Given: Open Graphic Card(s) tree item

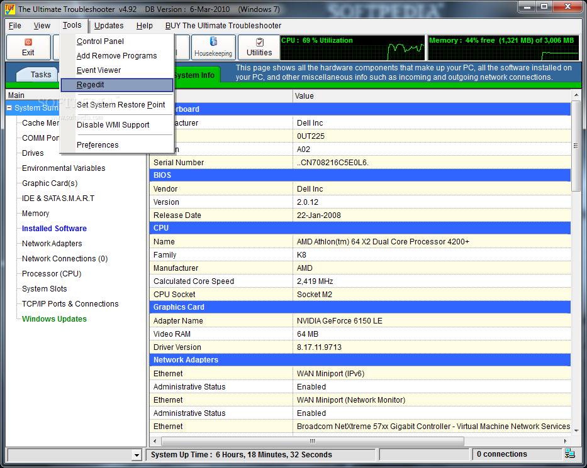Looking at the screenshot, I should [x=50, y=183].
